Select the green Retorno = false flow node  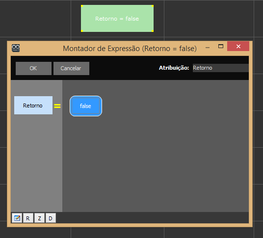pyautogui.click(x=117, y=19)
